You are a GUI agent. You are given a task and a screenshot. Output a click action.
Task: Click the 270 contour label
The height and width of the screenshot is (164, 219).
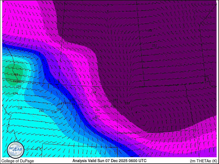(x=95, y=118)
